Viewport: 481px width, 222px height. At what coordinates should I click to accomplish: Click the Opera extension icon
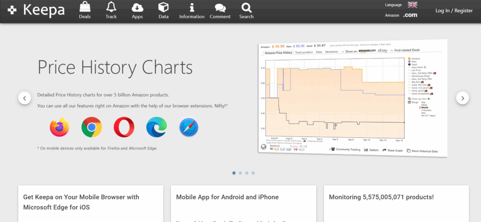(x=124, y=127)
